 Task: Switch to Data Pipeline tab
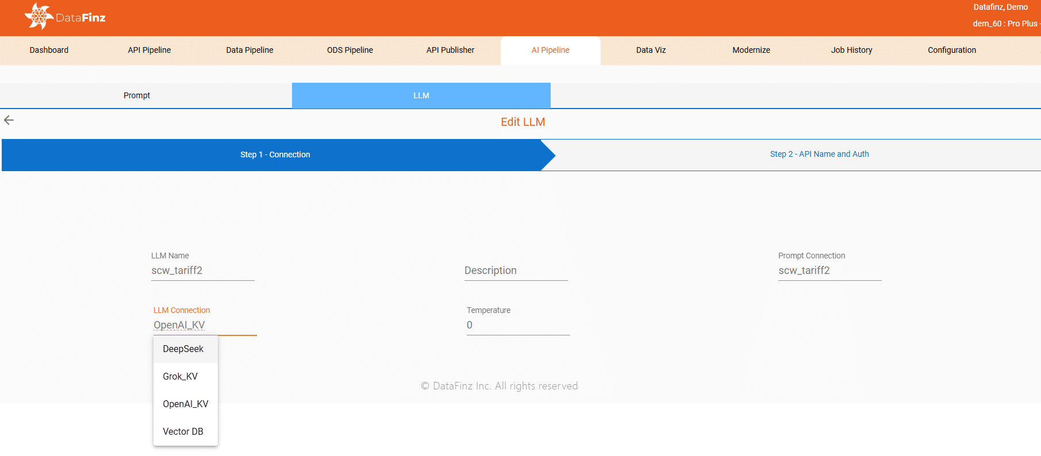point(249,51)
